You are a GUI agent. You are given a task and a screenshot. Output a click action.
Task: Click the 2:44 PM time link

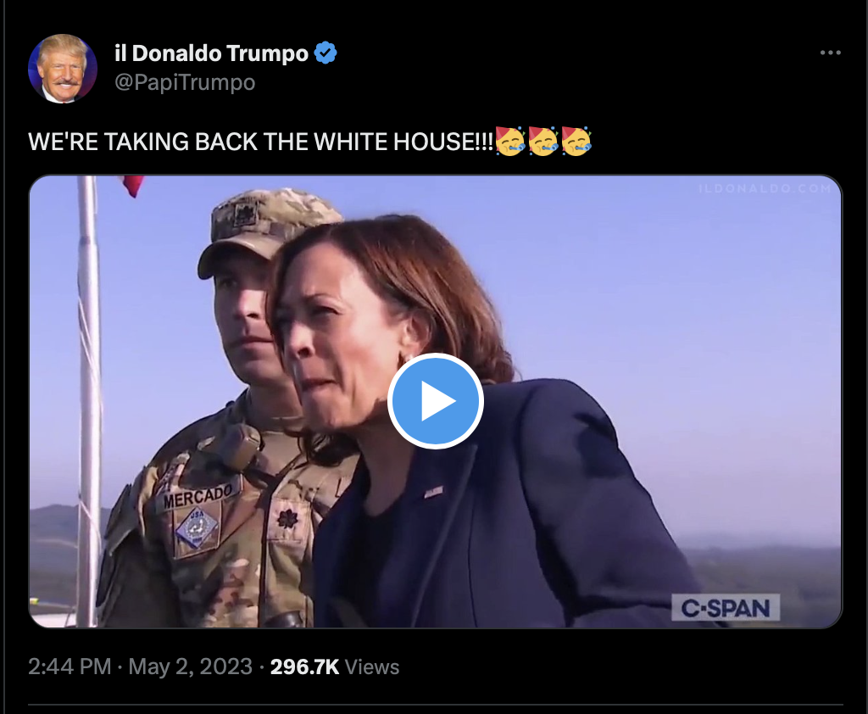click(70, 667)
